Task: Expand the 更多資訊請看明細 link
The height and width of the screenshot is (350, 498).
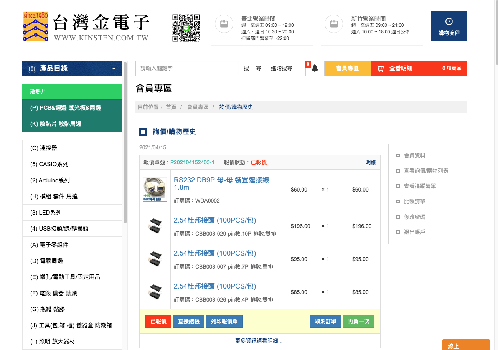Action: click(x=259, y=341)
